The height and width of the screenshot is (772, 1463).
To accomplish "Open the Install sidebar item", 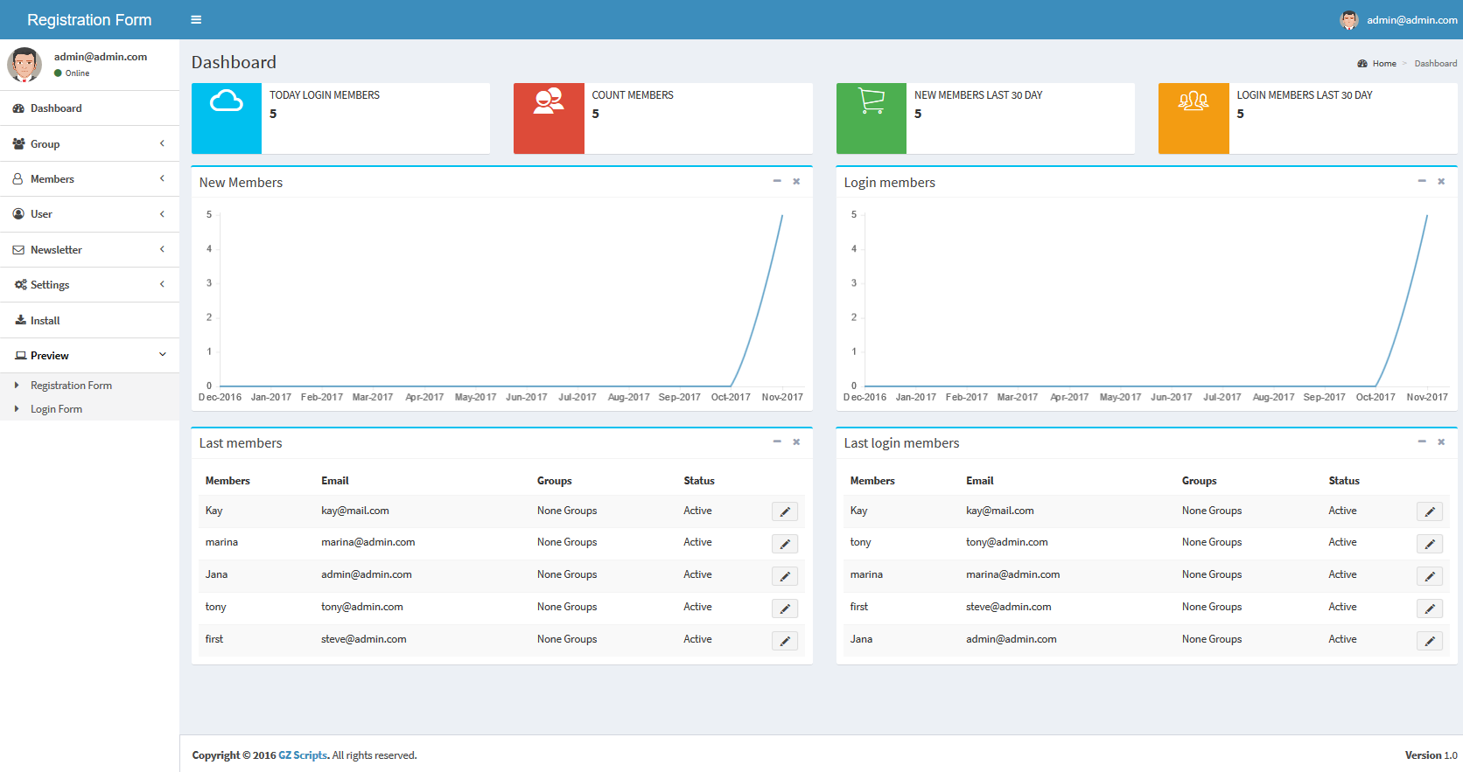I will click(x=89, y=320).
